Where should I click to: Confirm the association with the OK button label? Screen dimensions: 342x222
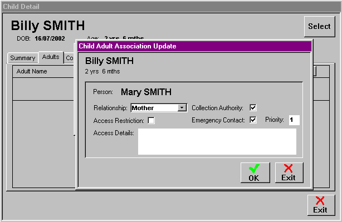click(254, 178)
